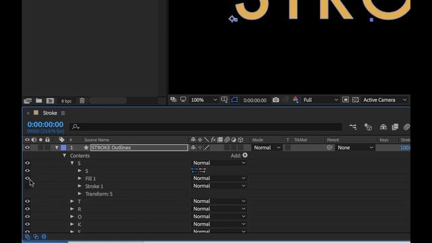Open the Parent None dropdown
The height and width of the screenshot is (243, 432).
point(355,148)
